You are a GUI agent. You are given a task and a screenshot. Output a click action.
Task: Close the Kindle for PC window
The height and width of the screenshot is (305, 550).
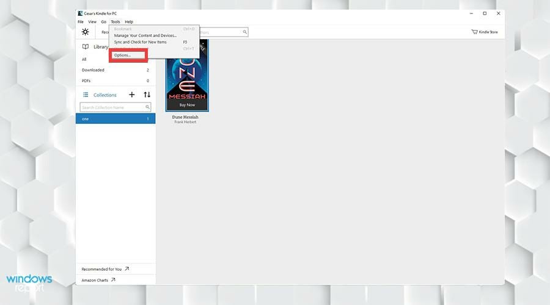click(499, 13)
